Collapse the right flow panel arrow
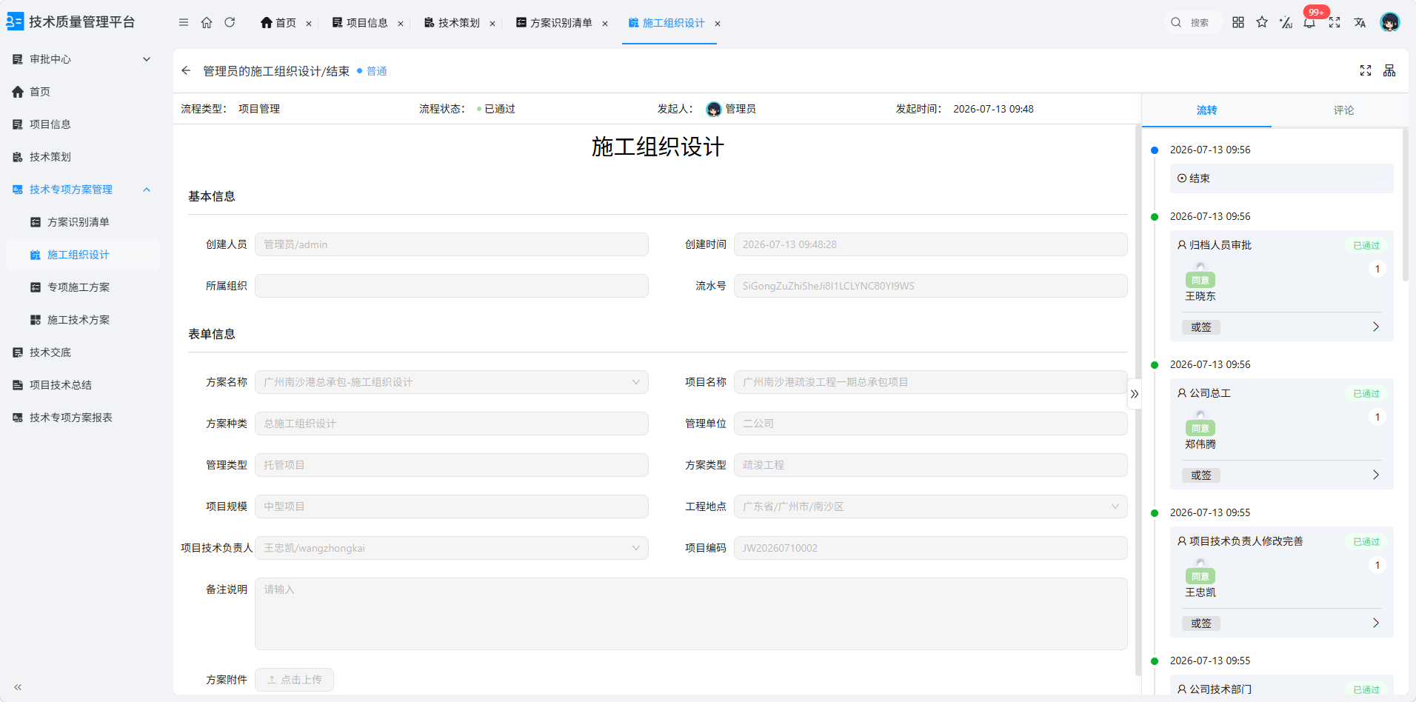The height and width of the screenshot is (702, 1416). pos(1135,394)
